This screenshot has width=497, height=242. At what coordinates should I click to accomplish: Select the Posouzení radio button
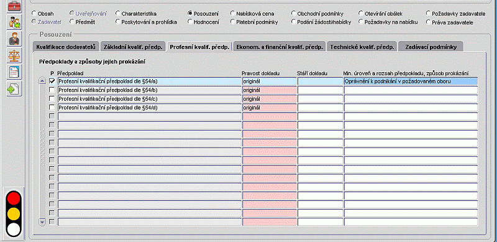[190, 14]
